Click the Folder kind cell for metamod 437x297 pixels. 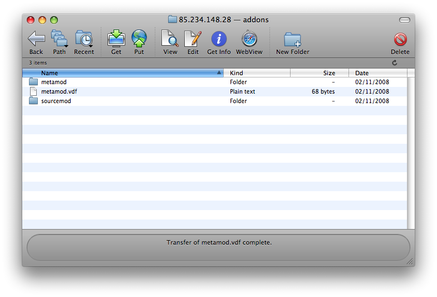[238, 82]
